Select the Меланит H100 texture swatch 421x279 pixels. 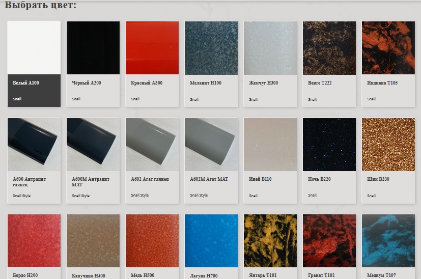pos(211,48)
